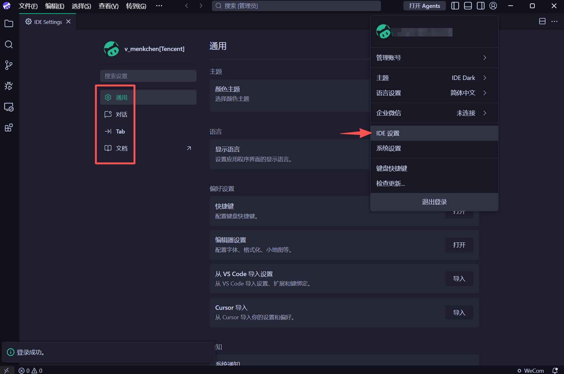The height and width of the screenshot is (374, 564).
Task: Open the Remote Explorer monitor icon
Action: 9,107
